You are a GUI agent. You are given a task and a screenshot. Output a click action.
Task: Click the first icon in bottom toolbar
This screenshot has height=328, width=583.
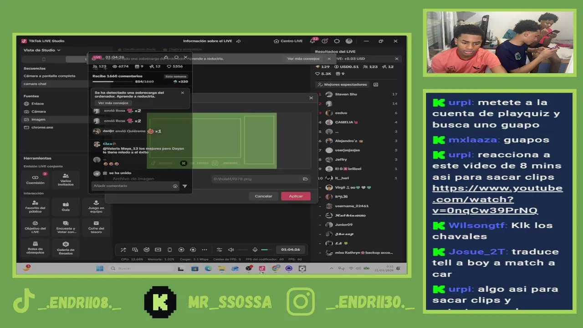[123, 250]
